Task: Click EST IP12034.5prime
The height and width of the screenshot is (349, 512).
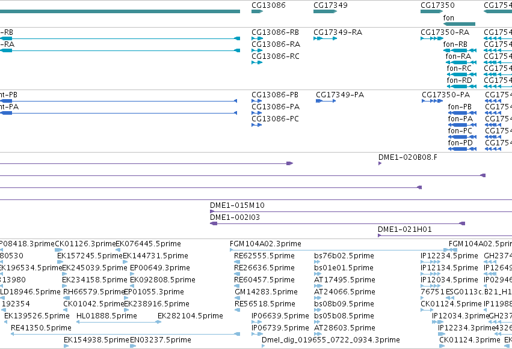Action: [x=449, y=280]
